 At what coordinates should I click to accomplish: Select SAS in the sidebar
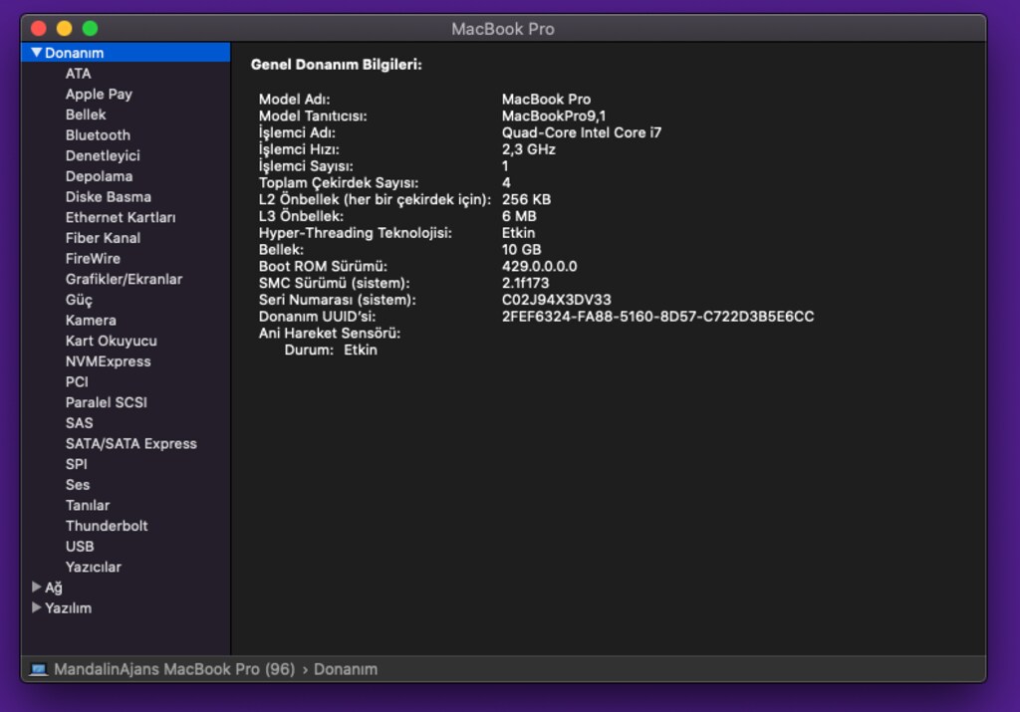click(x=80, y=423)
